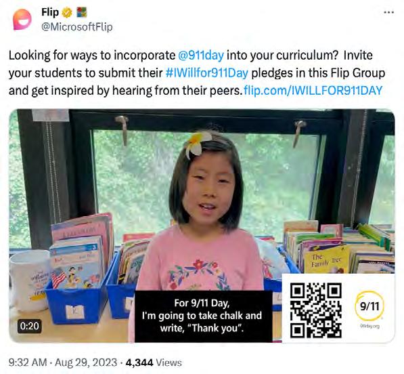Open the three-dot more options menu
404x374 pixels.
point(388,12)
